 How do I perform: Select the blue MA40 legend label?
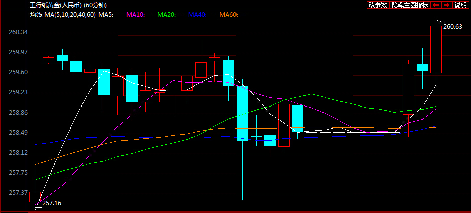(x=202, y=14)
